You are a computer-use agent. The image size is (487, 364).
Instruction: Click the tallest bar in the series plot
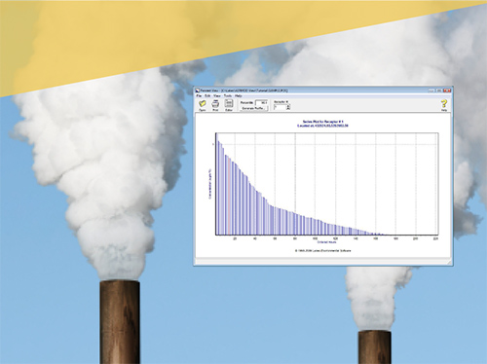(217, 188)
